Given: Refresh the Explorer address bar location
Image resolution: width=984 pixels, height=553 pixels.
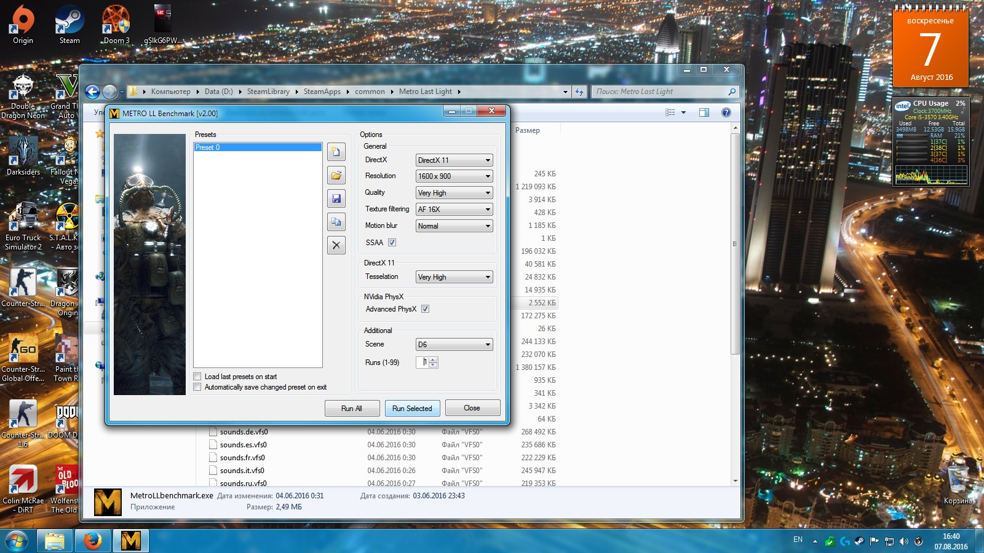Looking at the screenshot, I should tap(579, 92).
